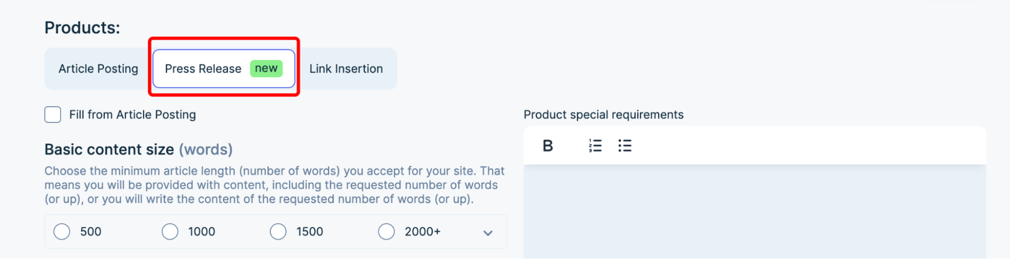The image size is (1010, 259).
Task: Click the 'Product special requirements' label
Action: 603,115
